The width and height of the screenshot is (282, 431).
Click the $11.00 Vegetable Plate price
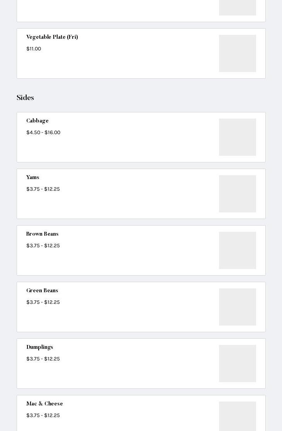34,49
